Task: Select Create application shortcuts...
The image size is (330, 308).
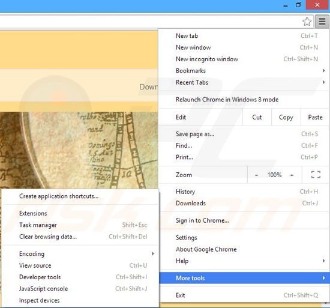Action: click(80, 196)
